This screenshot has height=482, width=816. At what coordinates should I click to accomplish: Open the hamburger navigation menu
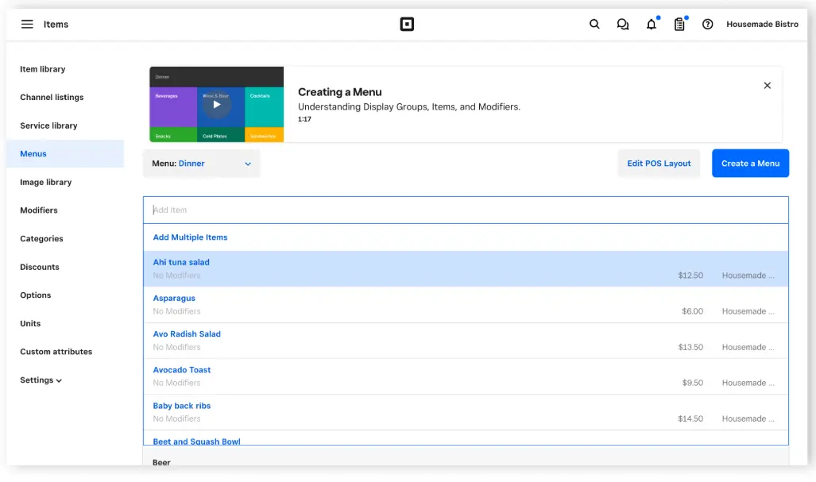27,24
